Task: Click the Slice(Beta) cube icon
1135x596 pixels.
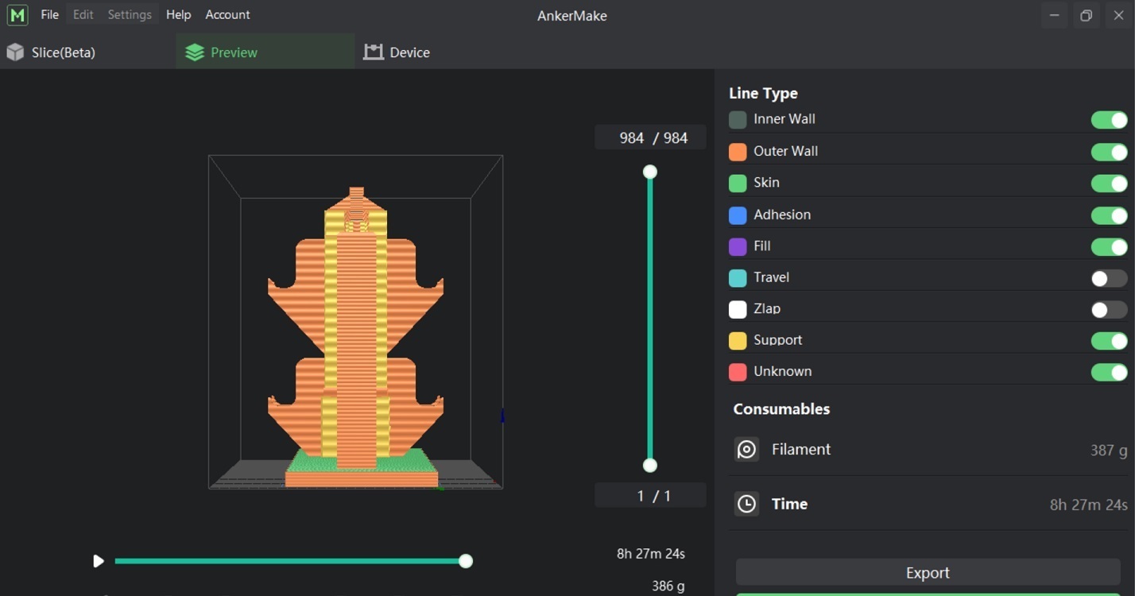Action: tap(15, 52)
